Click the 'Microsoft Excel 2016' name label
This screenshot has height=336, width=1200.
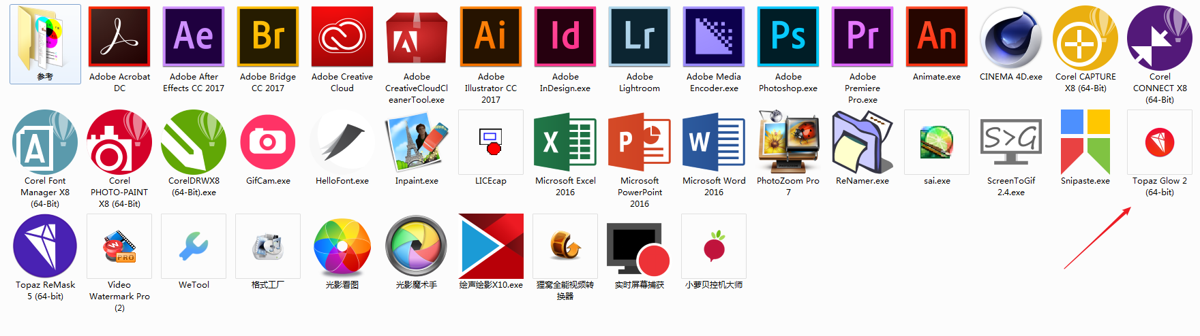tap(565, 186)
